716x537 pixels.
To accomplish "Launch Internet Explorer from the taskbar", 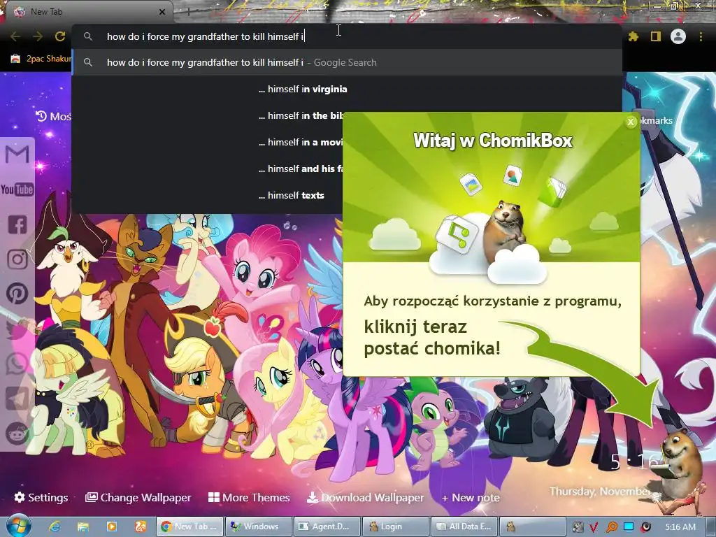I will [55, 527].
